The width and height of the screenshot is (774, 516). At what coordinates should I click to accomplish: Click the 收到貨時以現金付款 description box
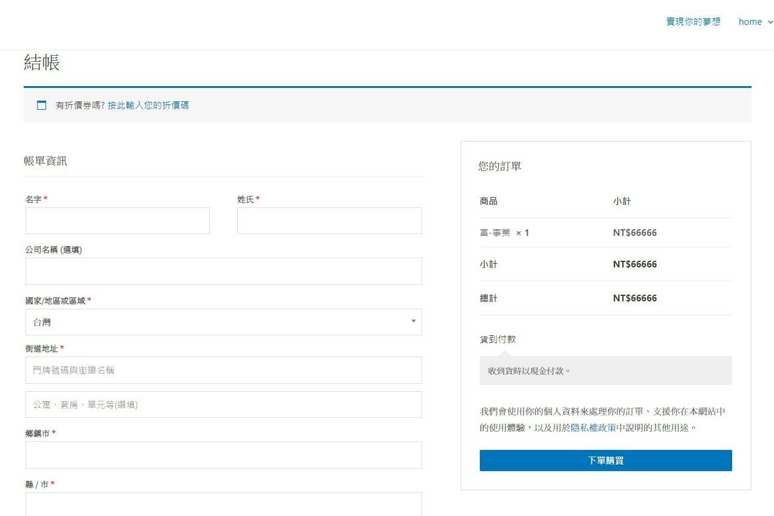605,370
